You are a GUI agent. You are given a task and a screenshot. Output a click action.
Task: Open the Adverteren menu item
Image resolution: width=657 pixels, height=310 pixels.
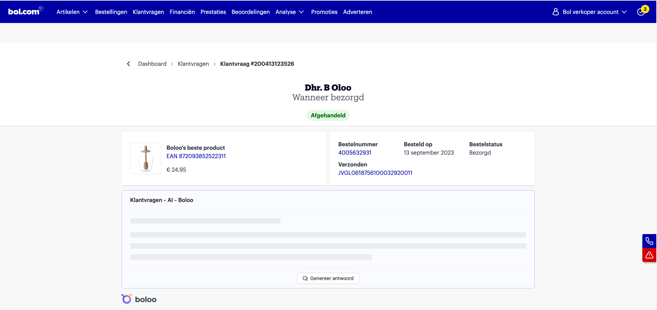357,12
